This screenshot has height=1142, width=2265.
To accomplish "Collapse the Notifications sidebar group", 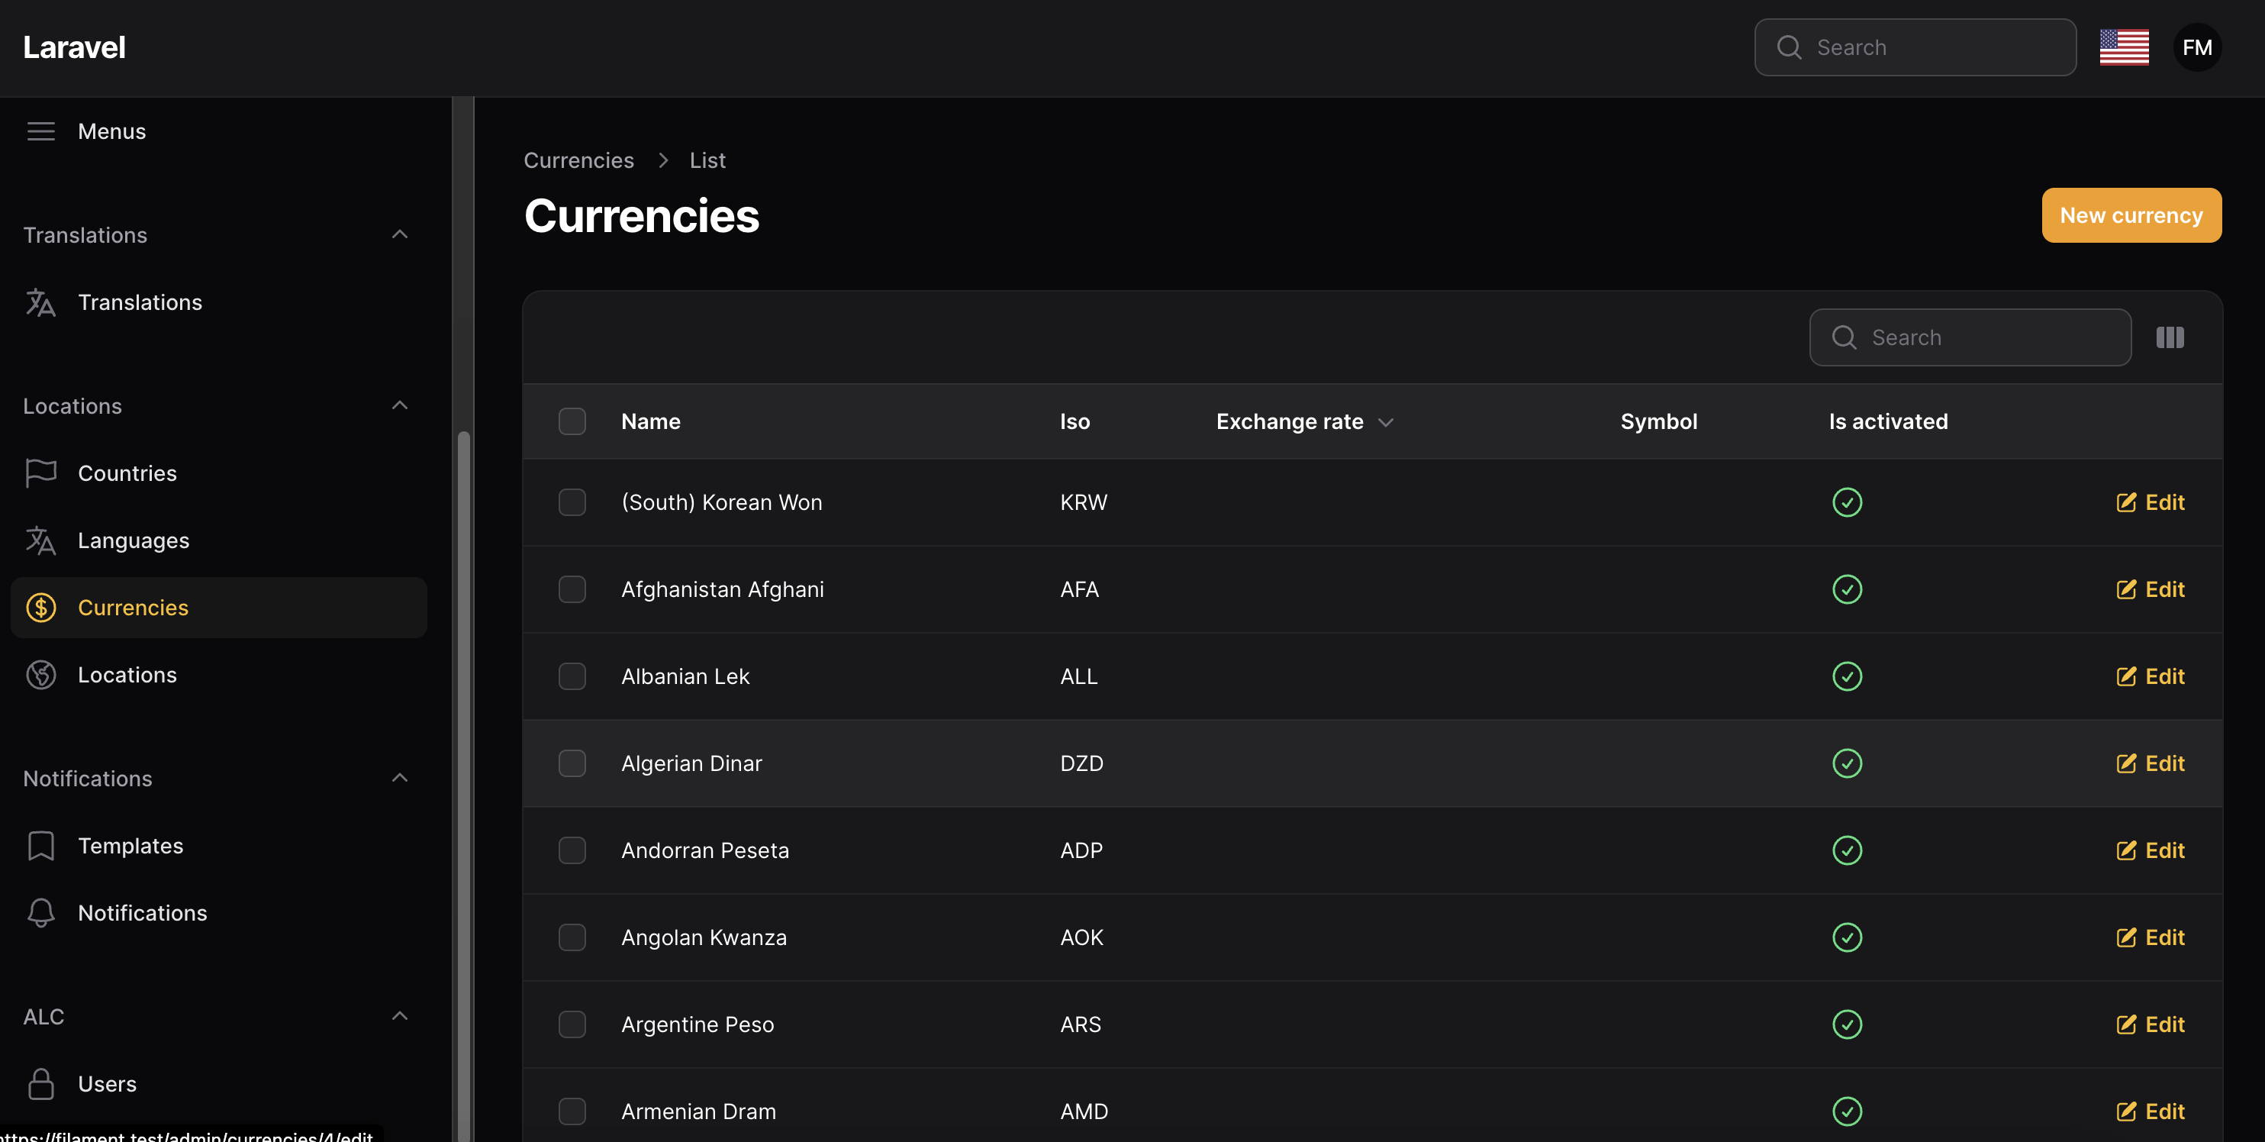I will coord(399,779).
